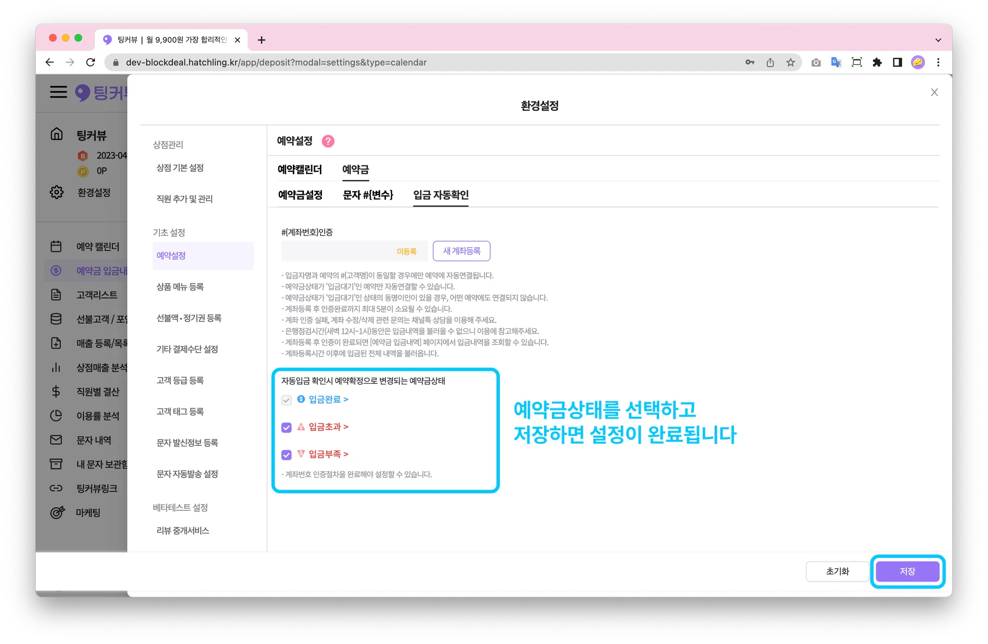The height and width of the screenshot is (644, 988).
Task: Click the 이용률 분석 pie chart icon
Action: (x=56, y=415)
